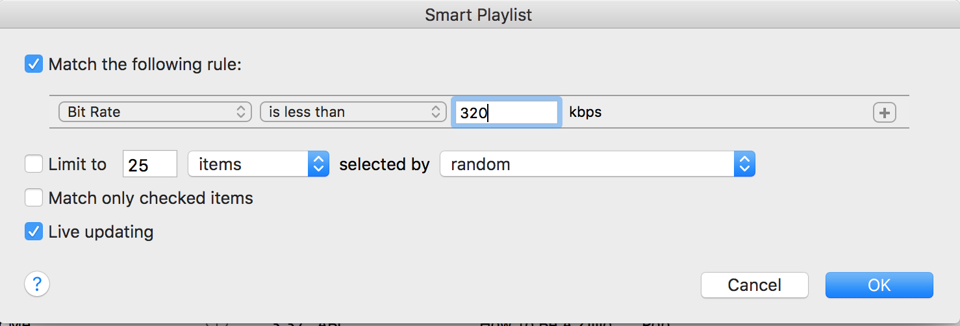
Task: Open help with the question mark button
Action: (37, 284)
